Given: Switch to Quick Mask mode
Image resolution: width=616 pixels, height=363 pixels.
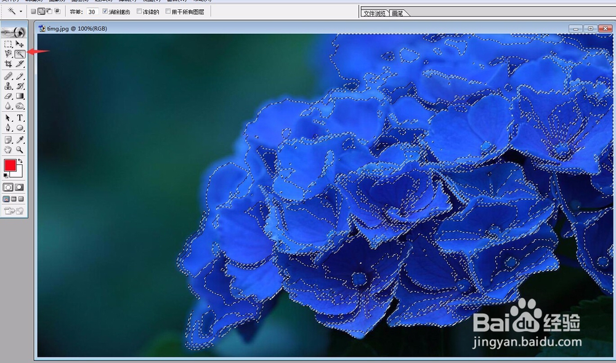Looking at the screenshot, I should coord(19,187).
